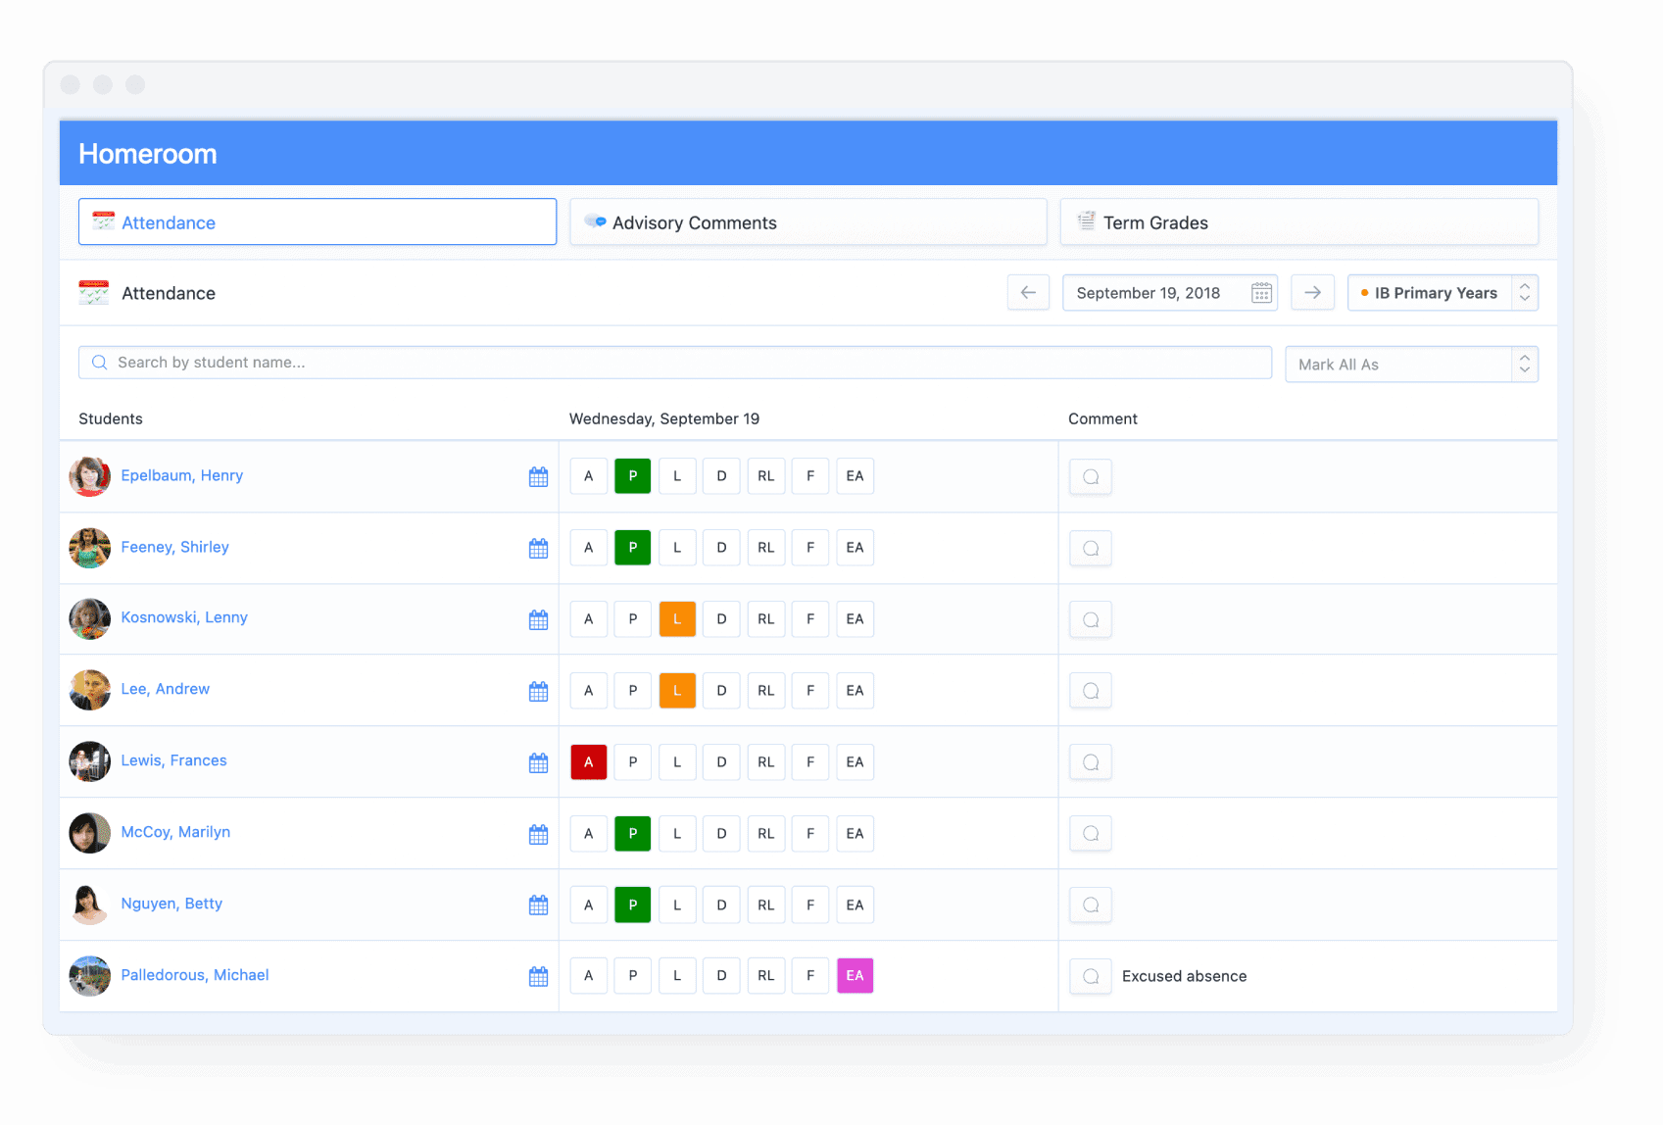1663x1125 pixels.
Task: Mark Epelbaum, Henry as Absent (A)
Action: tap(589, 476)
